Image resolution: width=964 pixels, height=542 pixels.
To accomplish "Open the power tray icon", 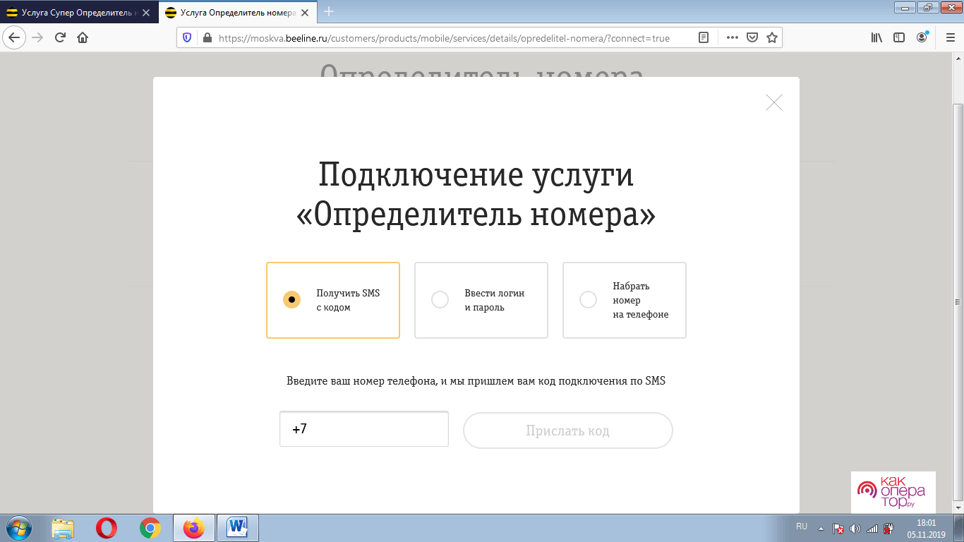I will [x=888, y=528].
